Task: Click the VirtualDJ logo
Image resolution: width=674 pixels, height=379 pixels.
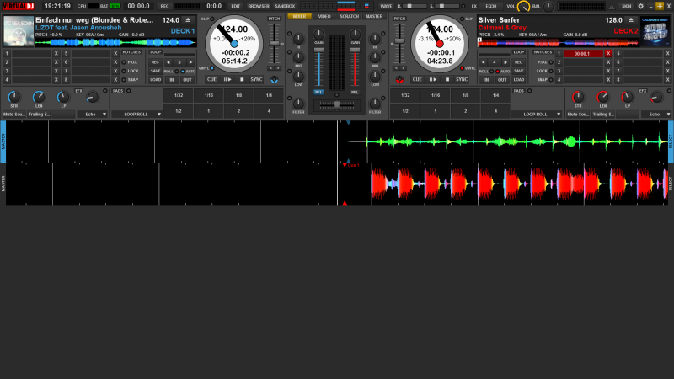Action: 18,6
